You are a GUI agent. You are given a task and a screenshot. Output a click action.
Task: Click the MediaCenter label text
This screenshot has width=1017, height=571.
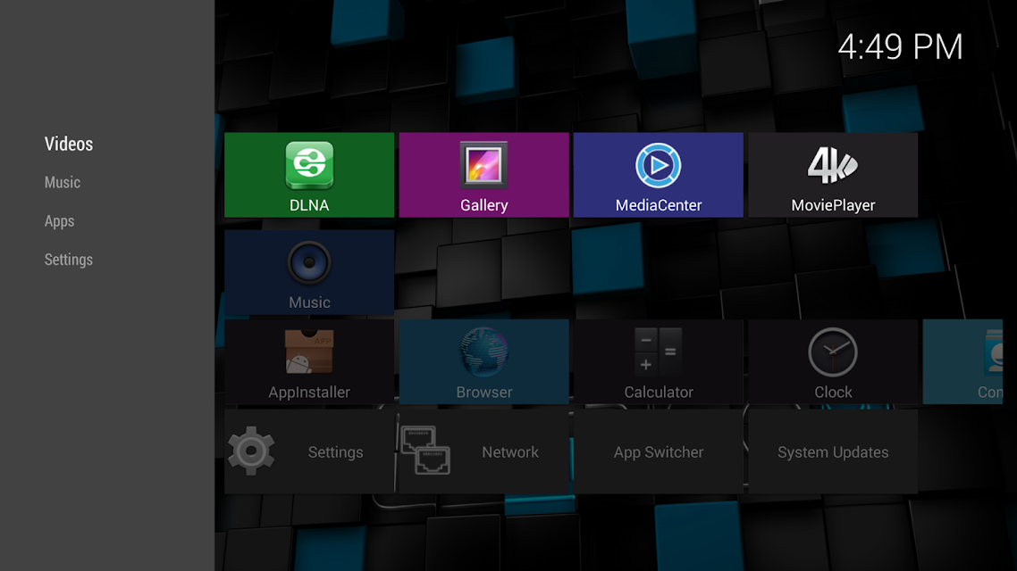coord(659,205)
